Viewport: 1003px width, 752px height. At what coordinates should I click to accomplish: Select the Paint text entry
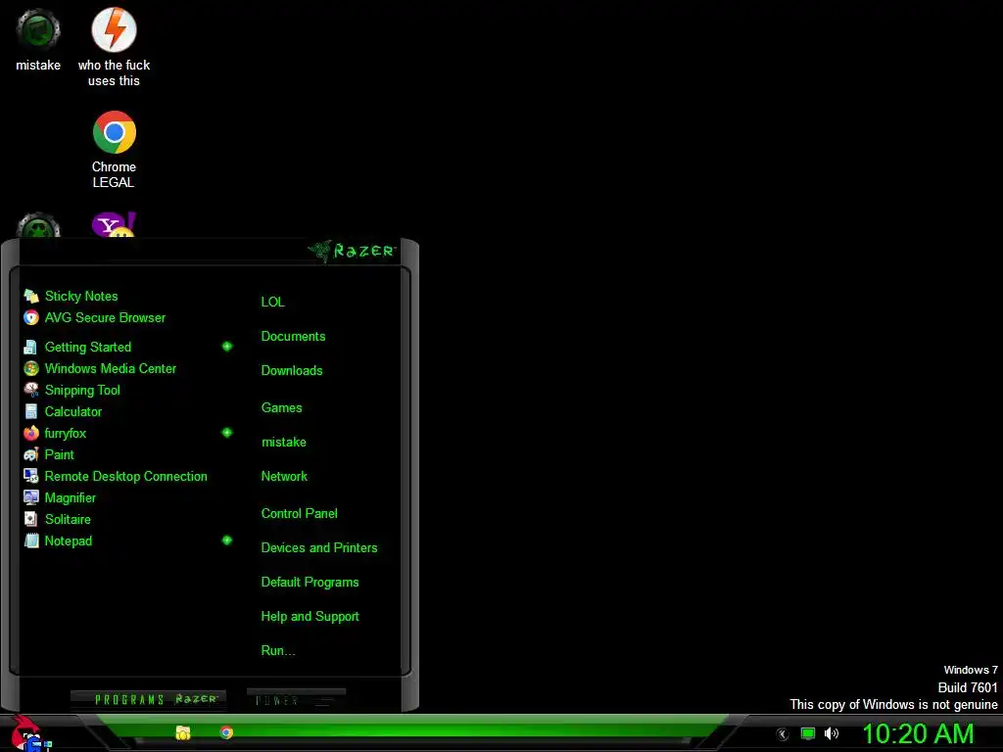pyautogui.click(x=60, y=454)
